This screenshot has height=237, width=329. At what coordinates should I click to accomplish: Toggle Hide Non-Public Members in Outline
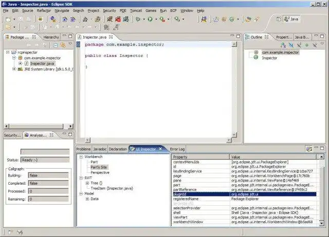tap(307, 45)
